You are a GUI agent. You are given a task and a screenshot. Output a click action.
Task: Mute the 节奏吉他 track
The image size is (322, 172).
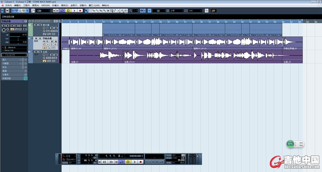pyautogui.click(x=36, y=39)
